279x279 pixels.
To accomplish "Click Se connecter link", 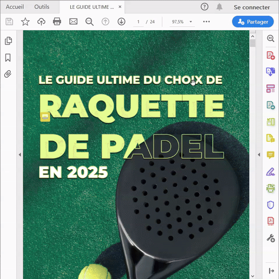I will click(252, 7).
